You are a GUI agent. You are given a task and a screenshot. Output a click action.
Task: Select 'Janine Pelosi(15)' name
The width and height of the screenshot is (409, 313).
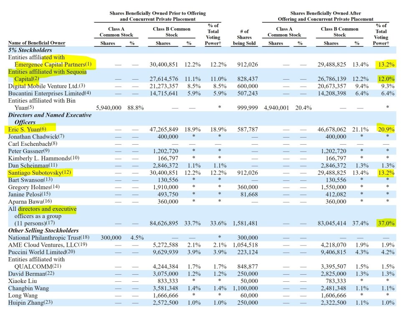[x=29, y=195]
